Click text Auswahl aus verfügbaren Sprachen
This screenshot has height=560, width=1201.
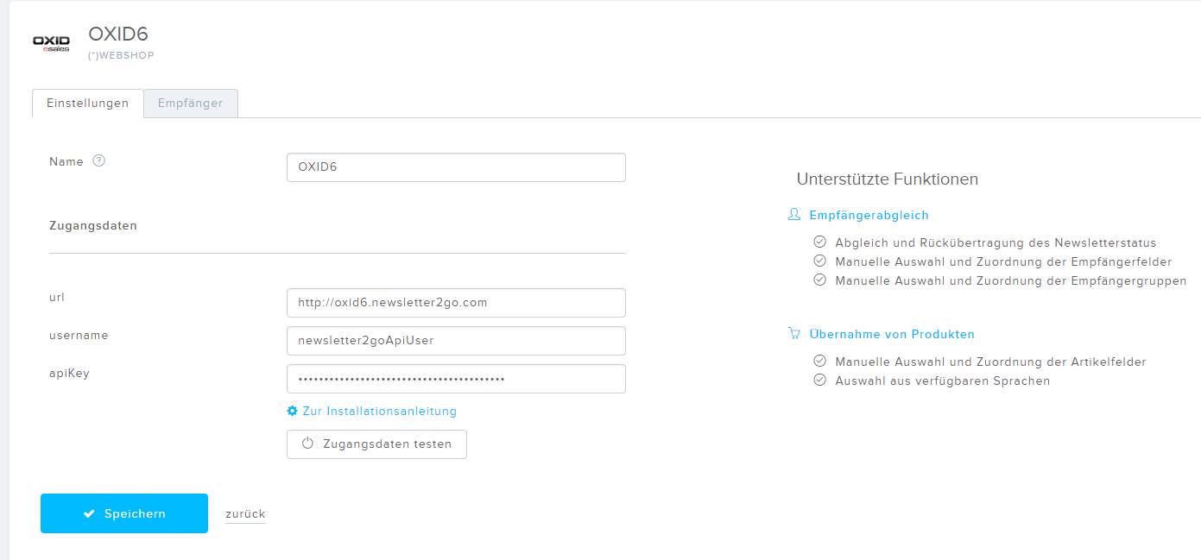pyautogui.click(x=943, y=381)
